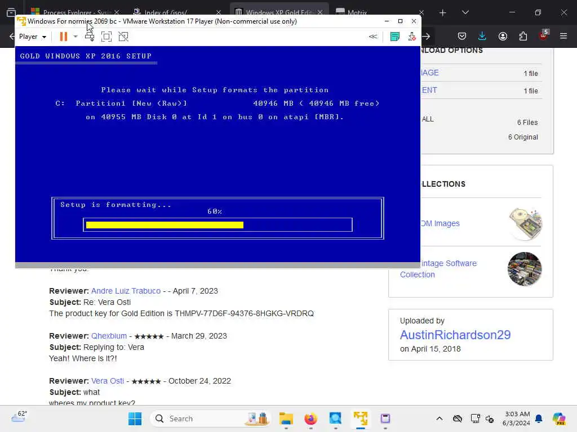Click the cloud sync tray icon
Screen dimensions: 577x432
coord(458,418)
